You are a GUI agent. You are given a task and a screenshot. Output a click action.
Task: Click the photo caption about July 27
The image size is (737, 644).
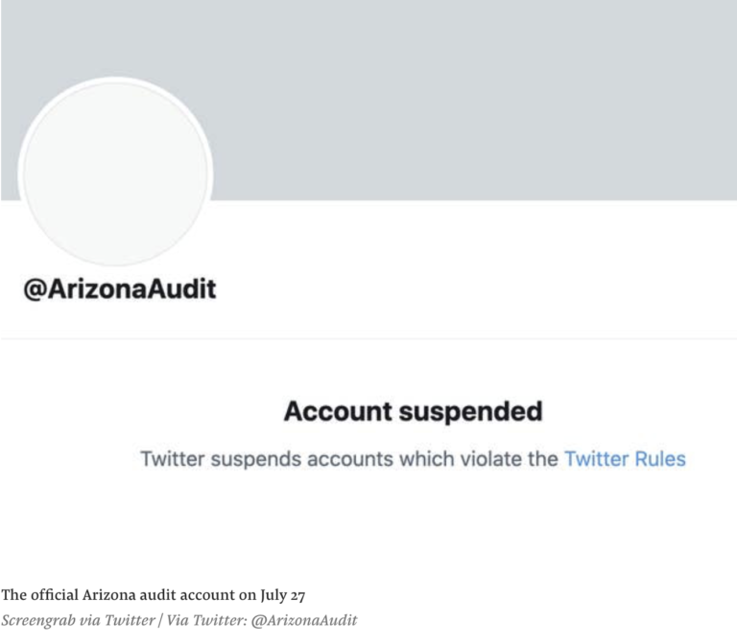click(x=154, y=595)
